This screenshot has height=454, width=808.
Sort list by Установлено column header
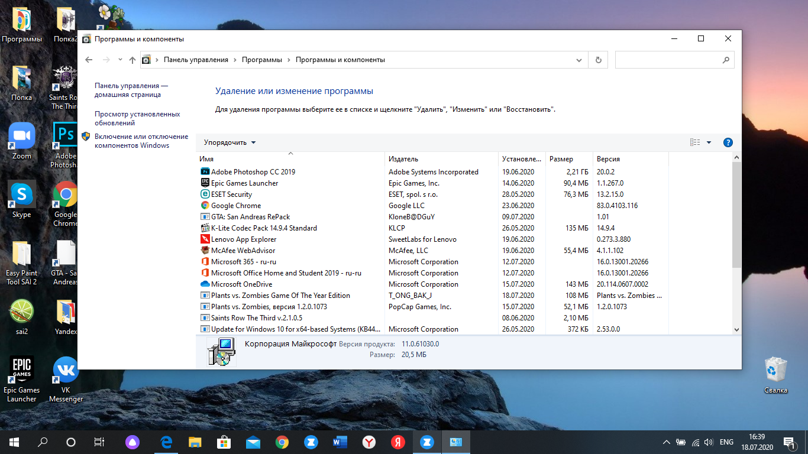click(x=522, y=159)
